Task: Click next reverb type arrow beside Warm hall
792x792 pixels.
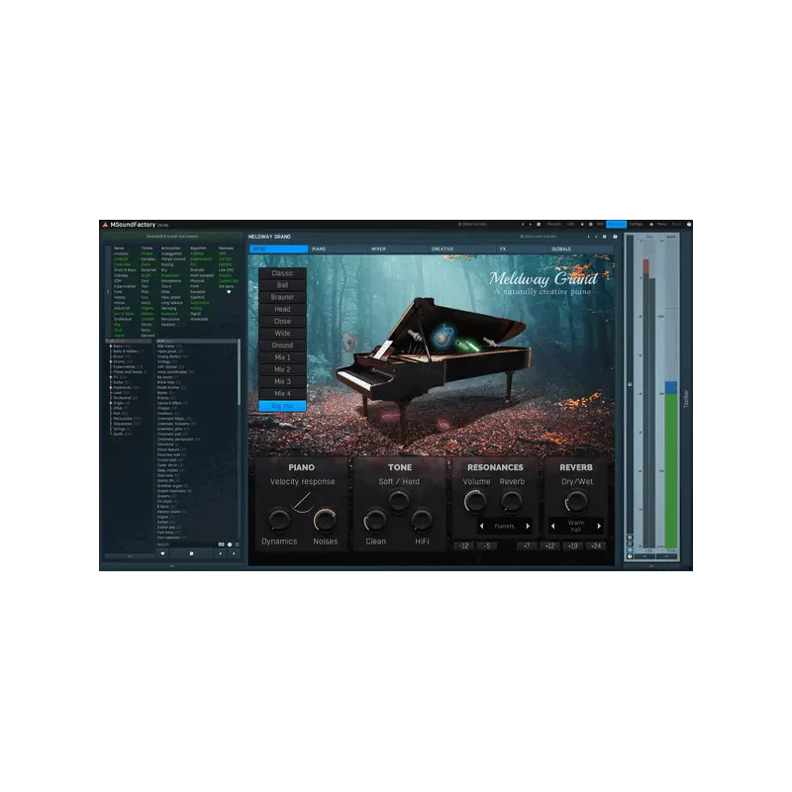Action: tap(599, 527)
